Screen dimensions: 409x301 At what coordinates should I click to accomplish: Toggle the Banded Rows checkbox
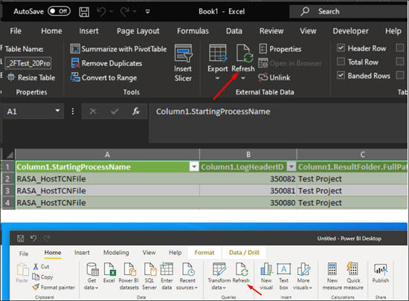click(x=341, y=76)
